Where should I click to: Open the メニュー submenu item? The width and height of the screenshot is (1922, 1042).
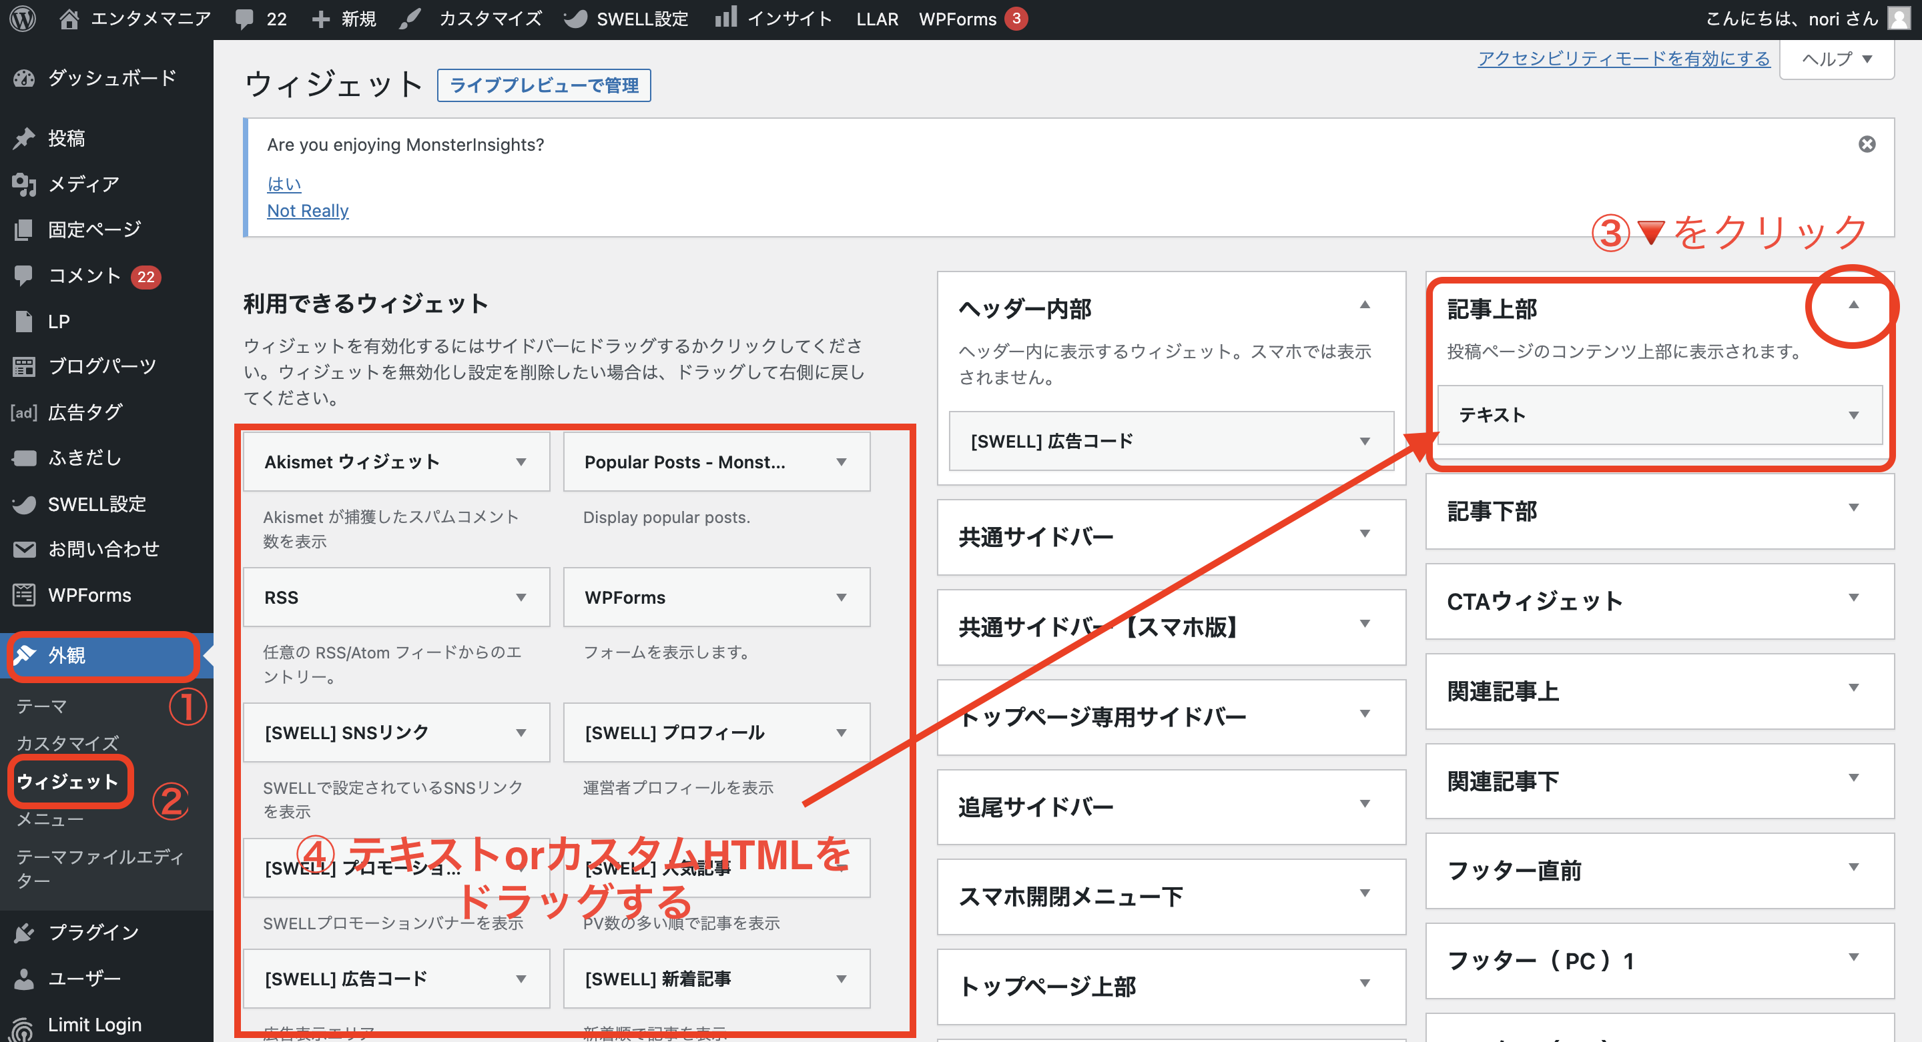point(51,819)
